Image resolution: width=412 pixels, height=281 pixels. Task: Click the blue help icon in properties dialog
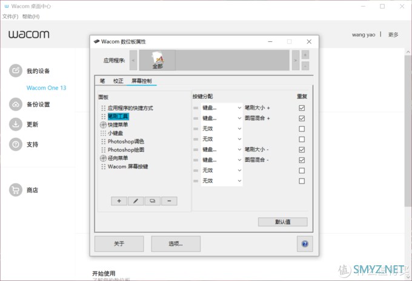tap(305, 244)
